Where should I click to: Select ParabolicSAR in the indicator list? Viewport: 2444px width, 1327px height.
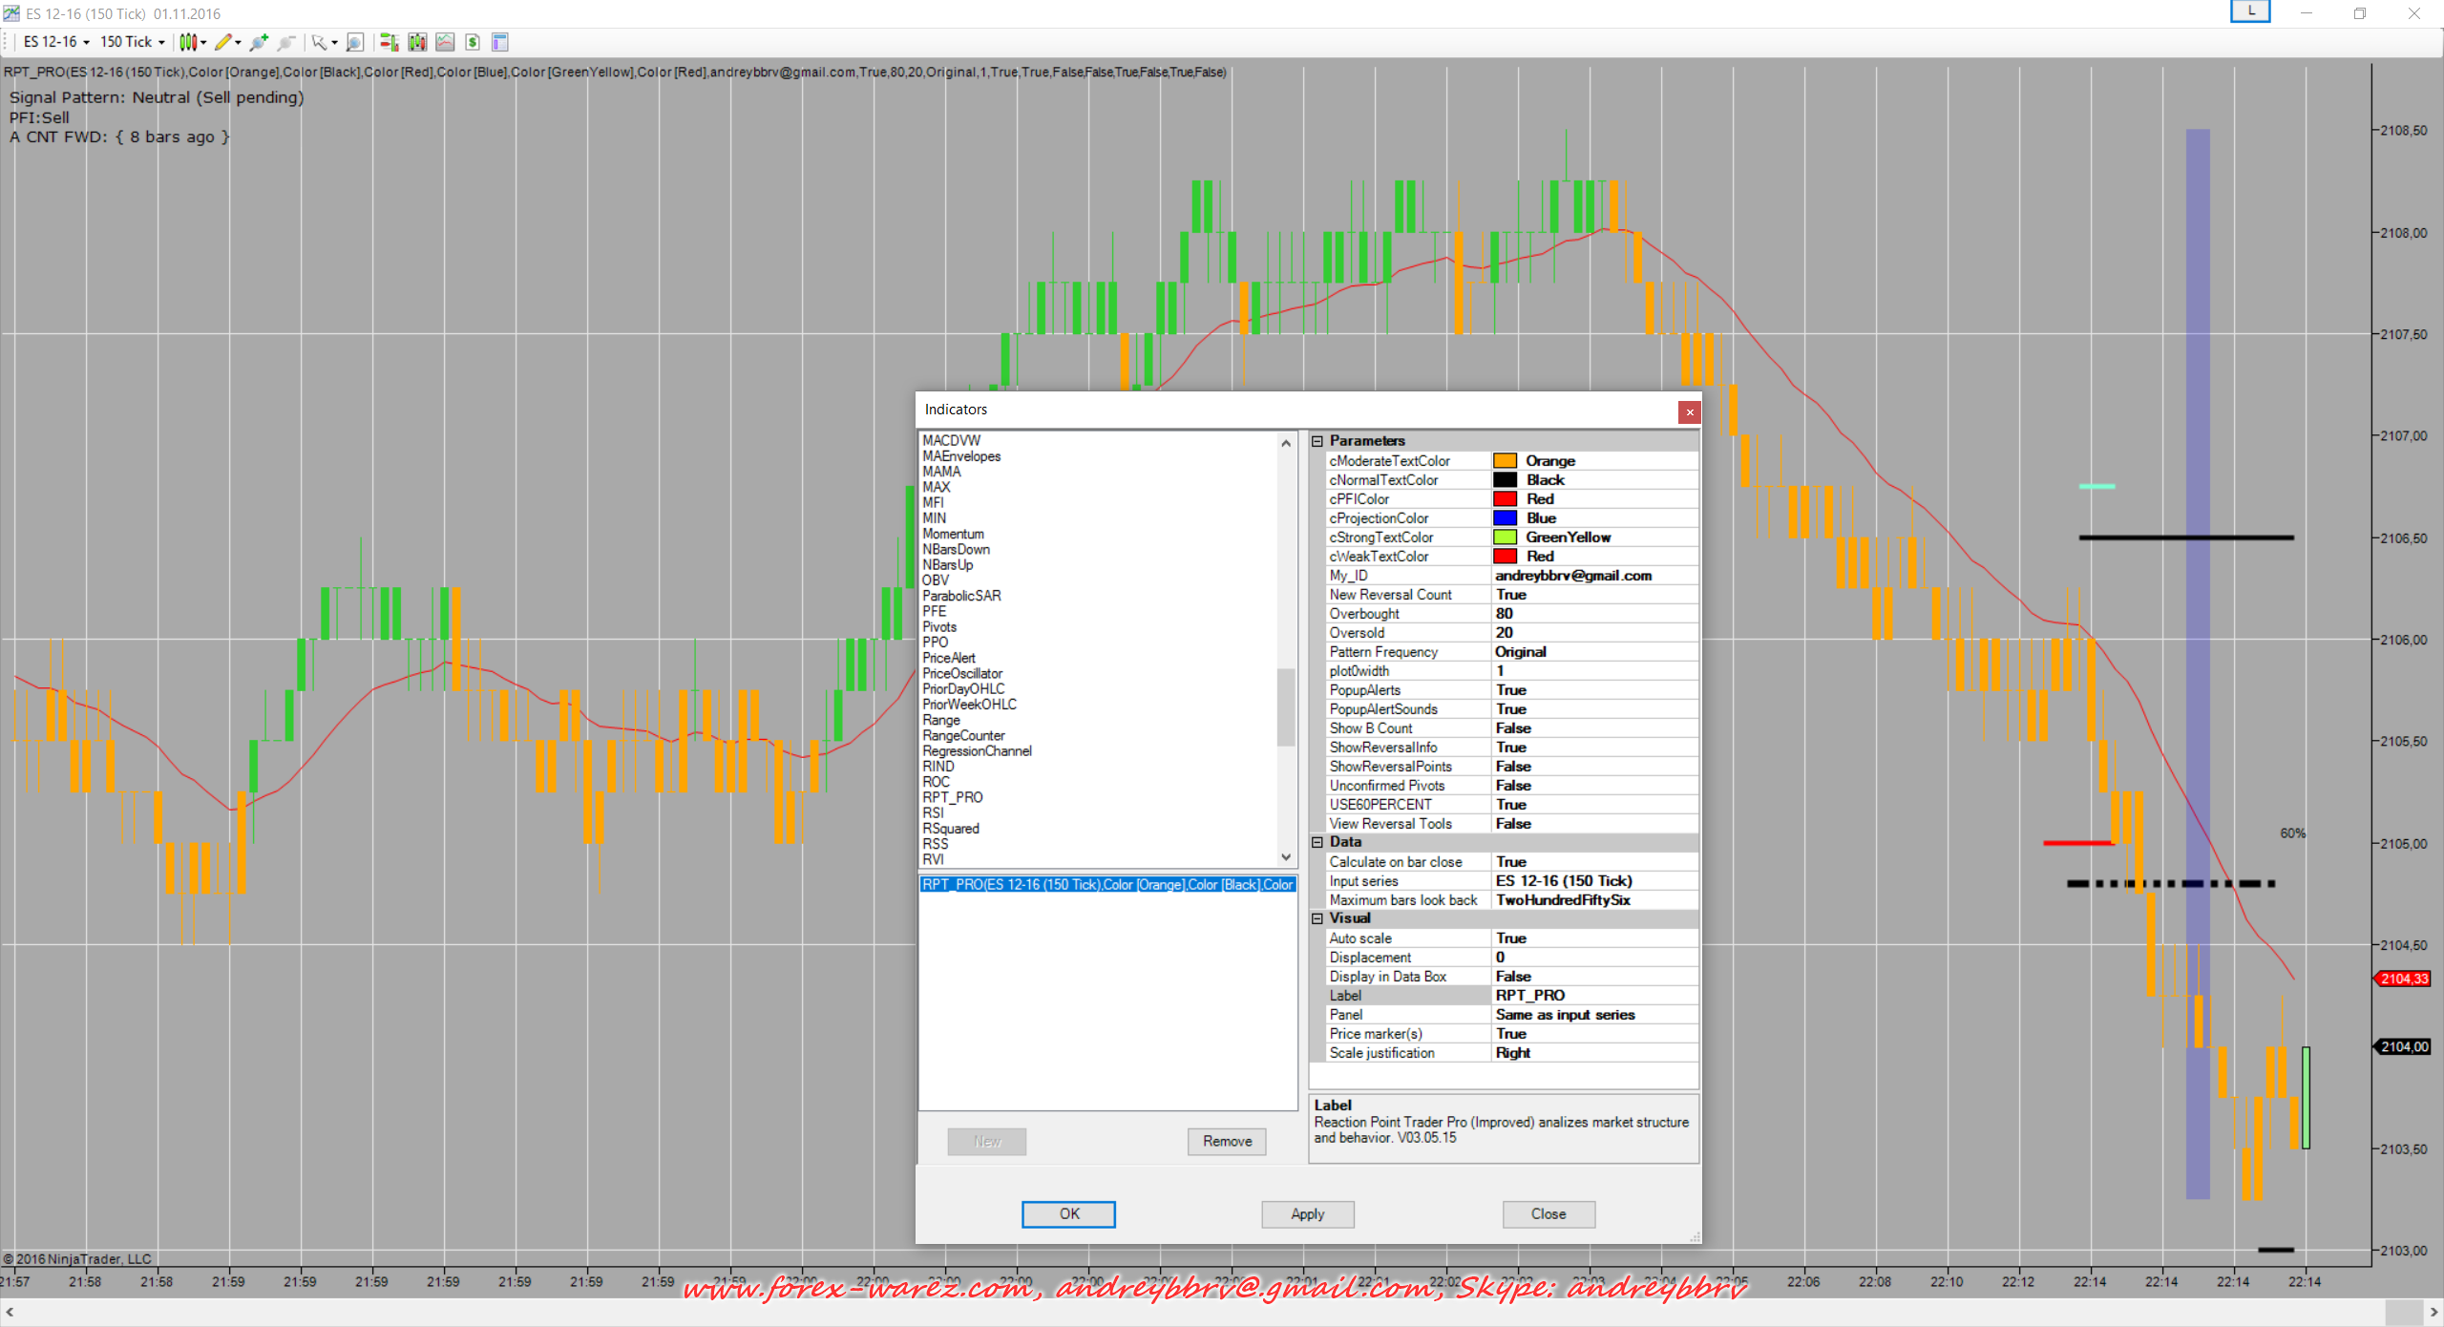pos(961,596)
